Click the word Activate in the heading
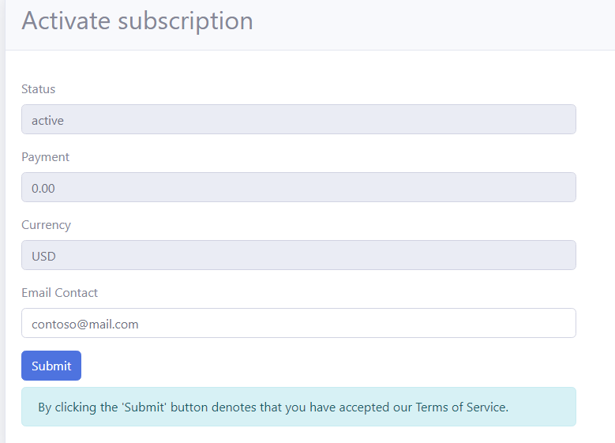The width and height of the screenshot is (615, 443). click(x=66, y=21)
